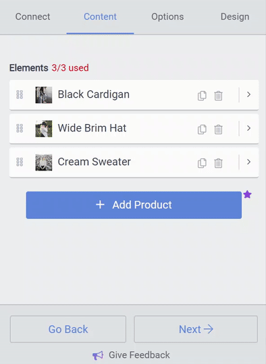Delete the Black Cardigan element
This screenshot has height=364, width=266.
point(218,96)
